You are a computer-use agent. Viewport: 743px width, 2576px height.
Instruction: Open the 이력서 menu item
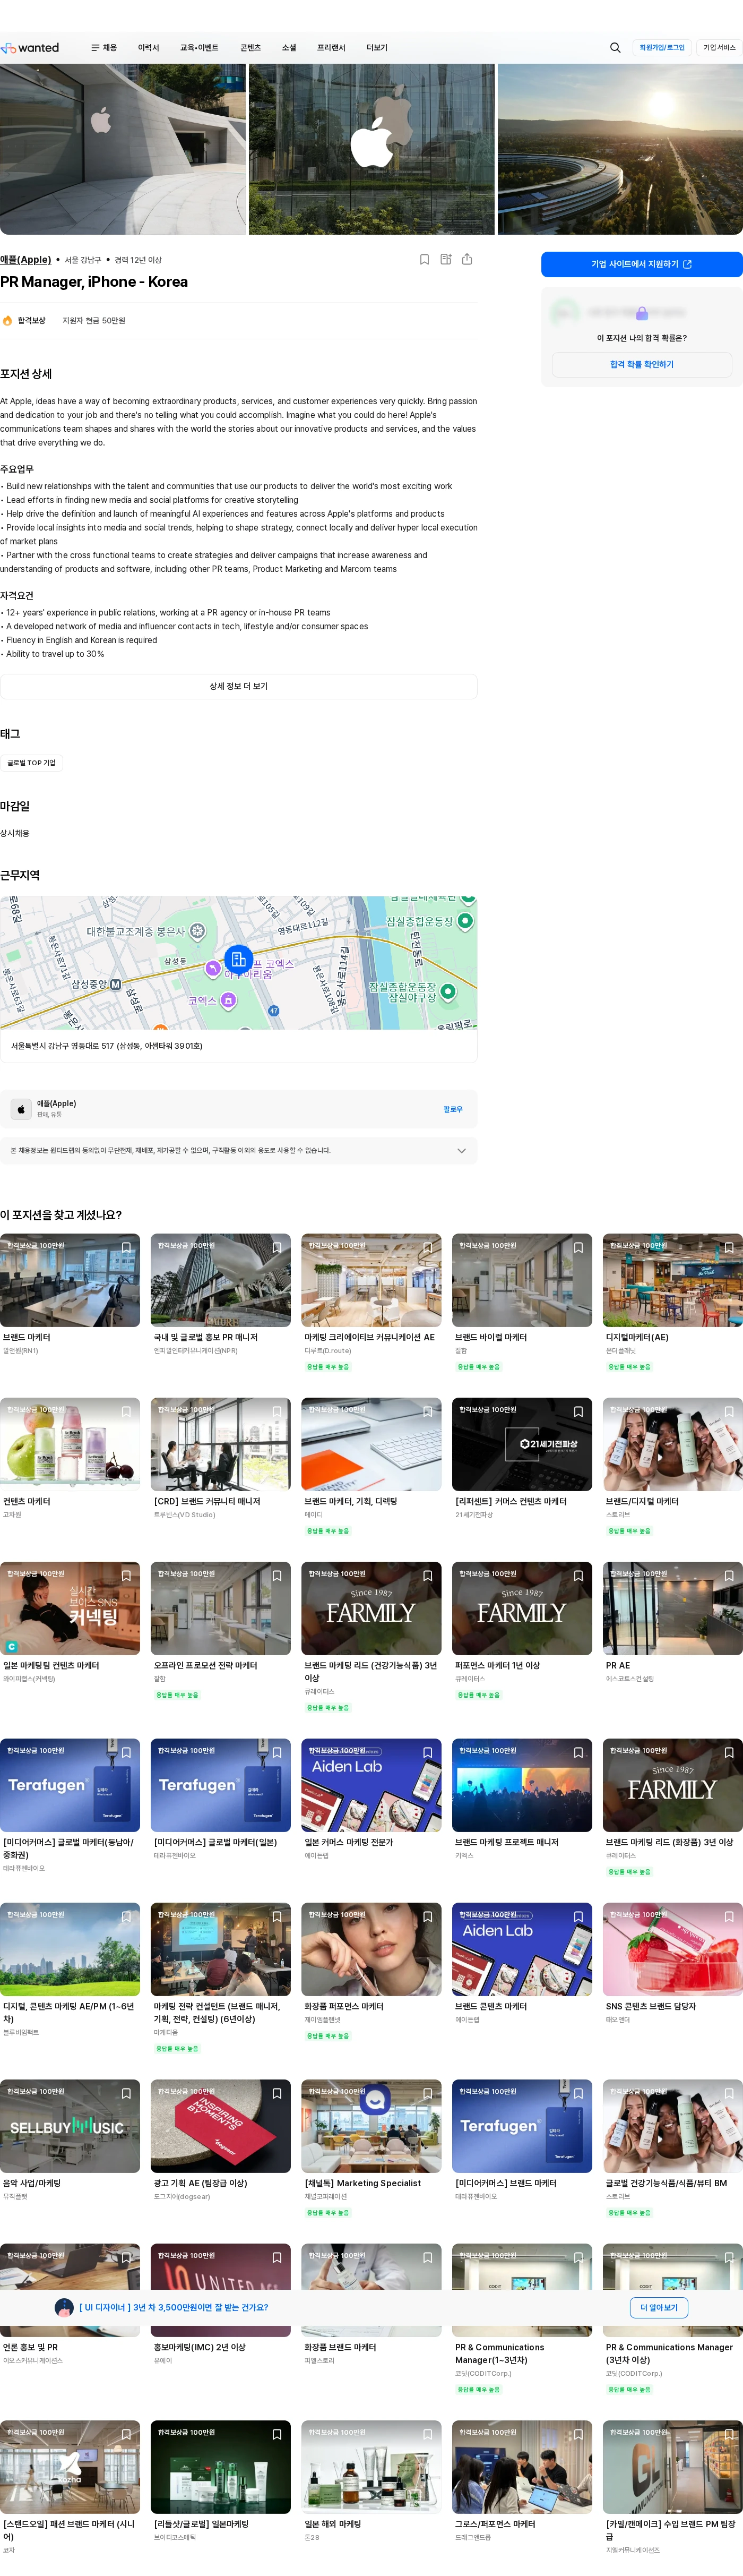[x=149, y=48]
